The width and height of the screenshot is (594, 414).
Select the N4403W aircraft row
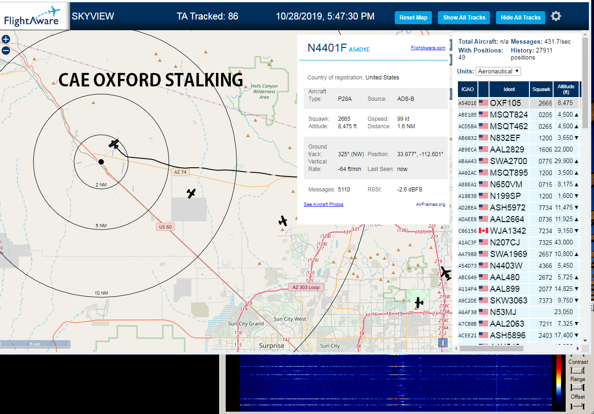click(x=519, y=266)
